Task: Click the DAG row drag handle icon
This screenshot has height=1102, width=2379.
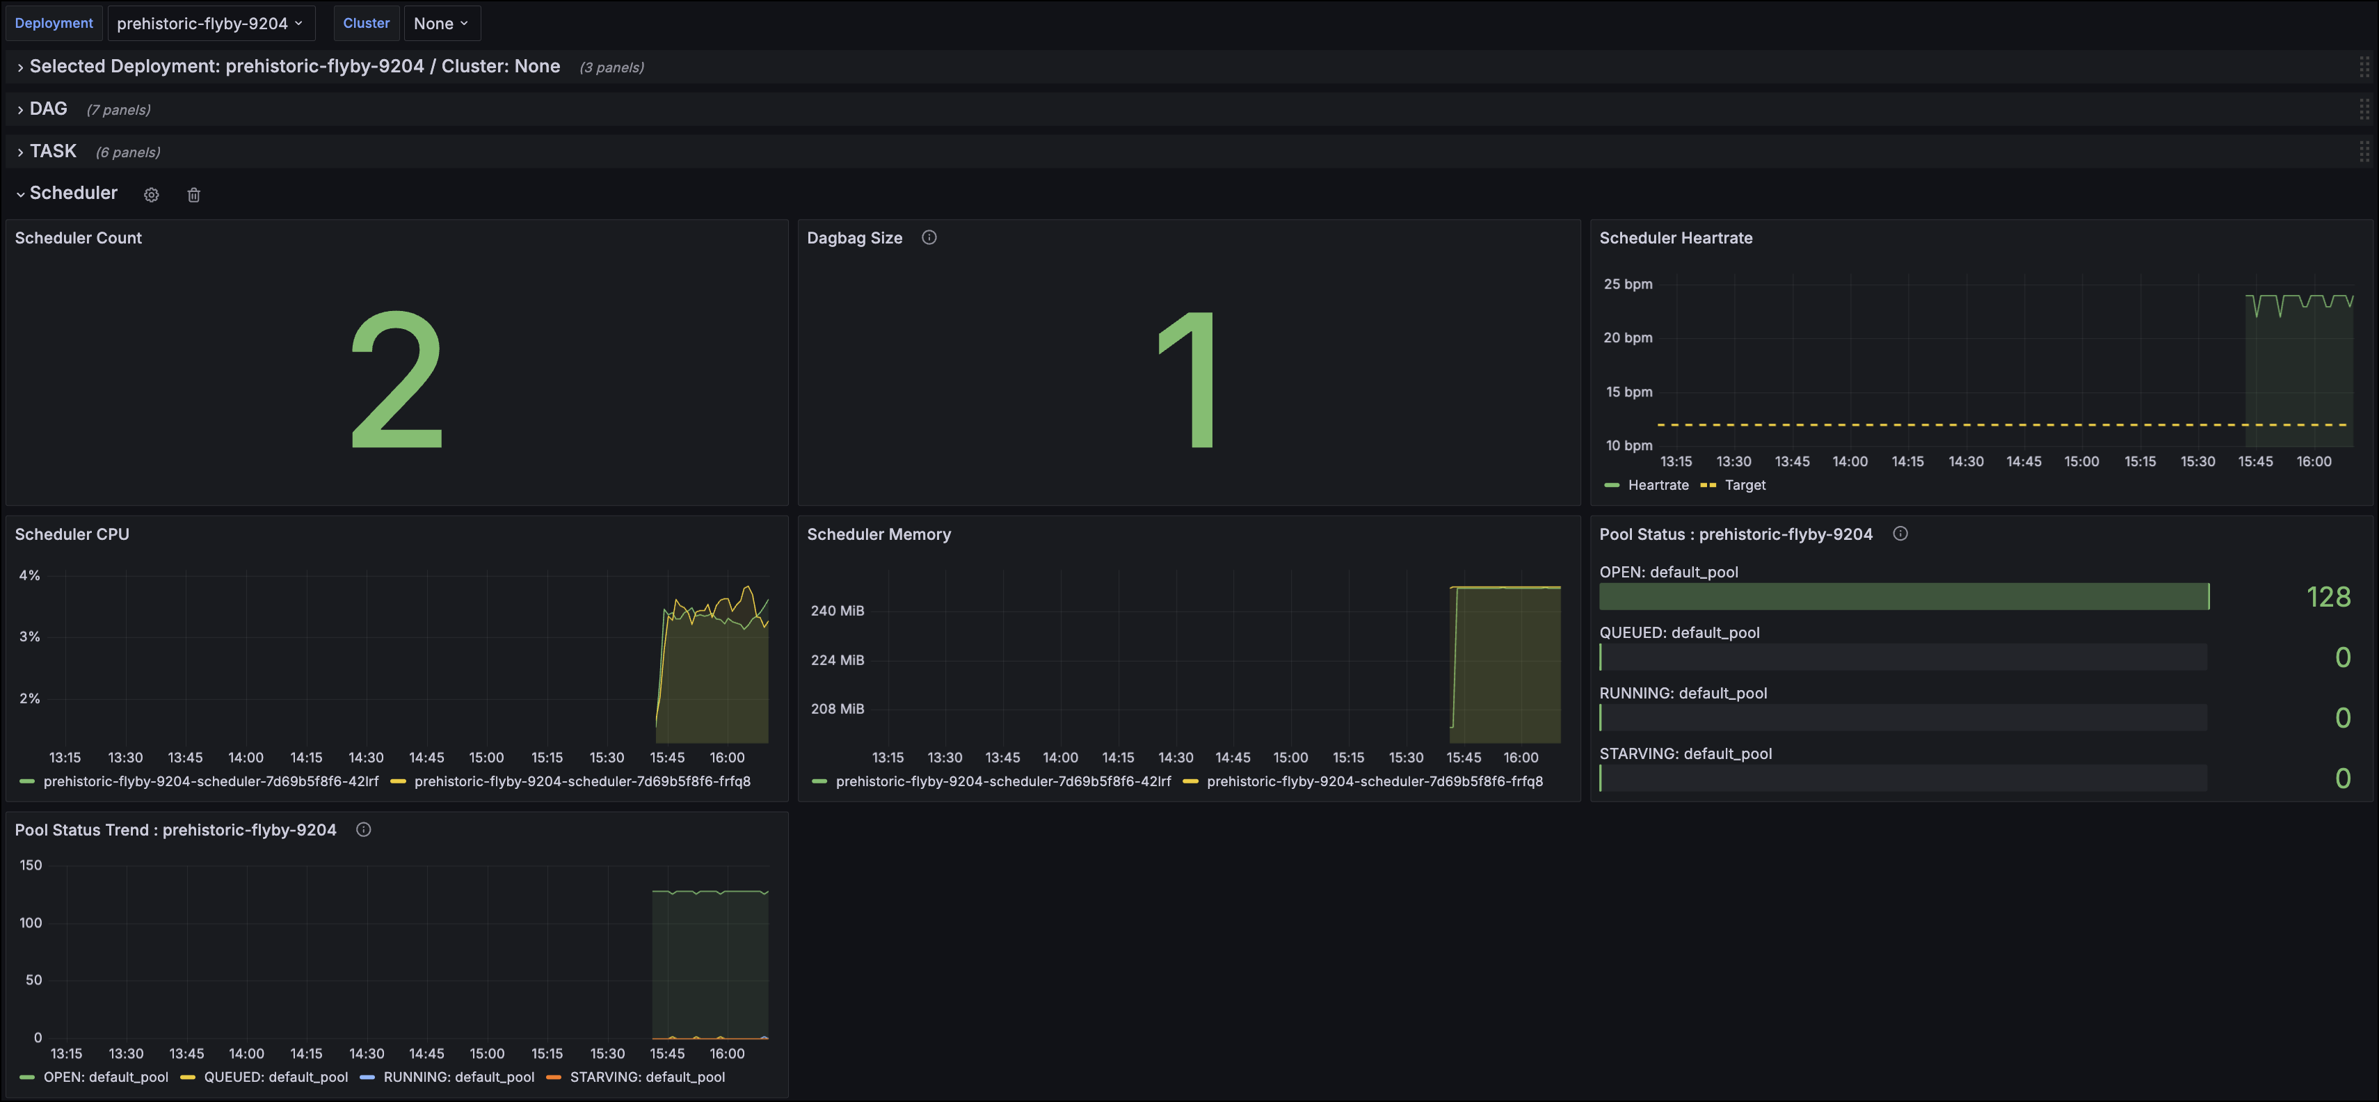Action: coord(2364,108)
